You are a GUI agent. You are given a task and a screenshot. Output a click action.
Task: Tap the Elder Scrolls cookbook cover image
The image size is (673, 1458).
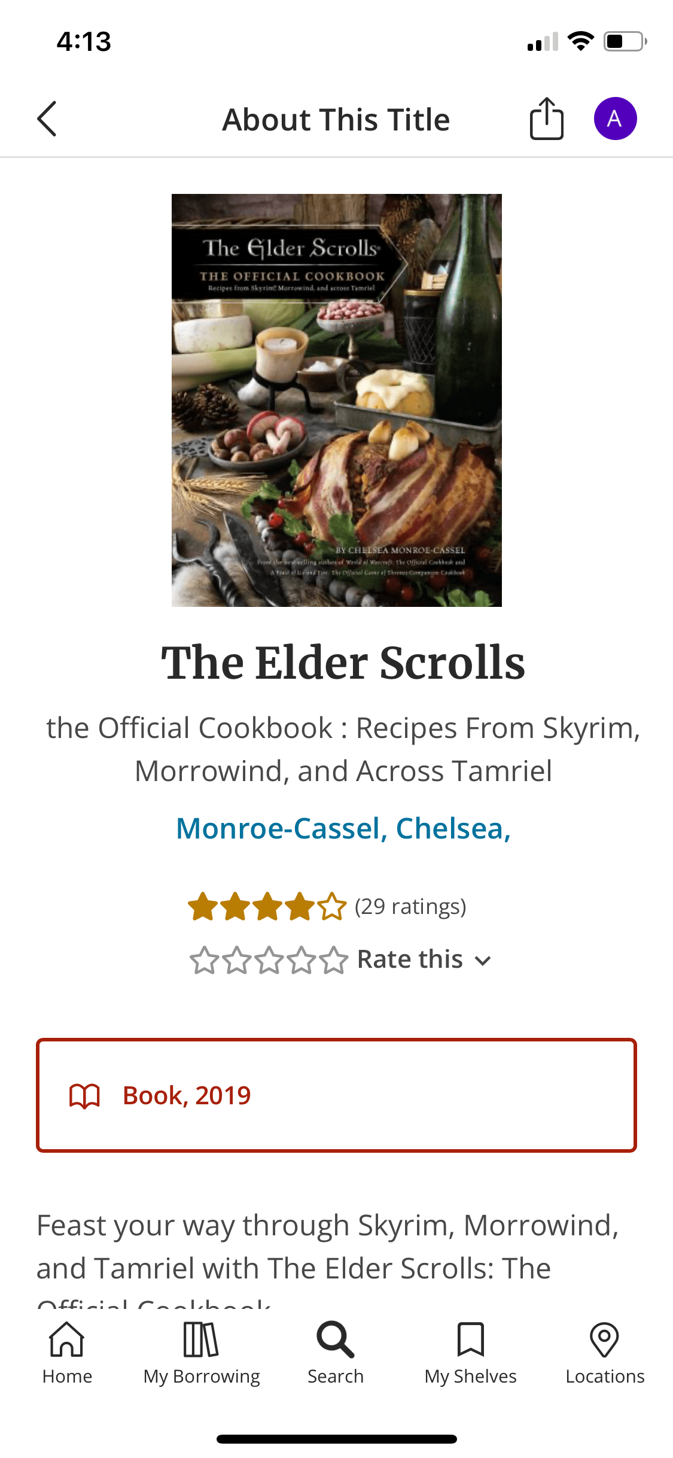pos(337,400)
